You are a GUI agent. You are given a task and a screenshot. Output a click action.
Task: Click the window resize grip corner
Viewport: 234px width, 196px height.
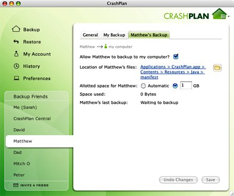[232, 194]
